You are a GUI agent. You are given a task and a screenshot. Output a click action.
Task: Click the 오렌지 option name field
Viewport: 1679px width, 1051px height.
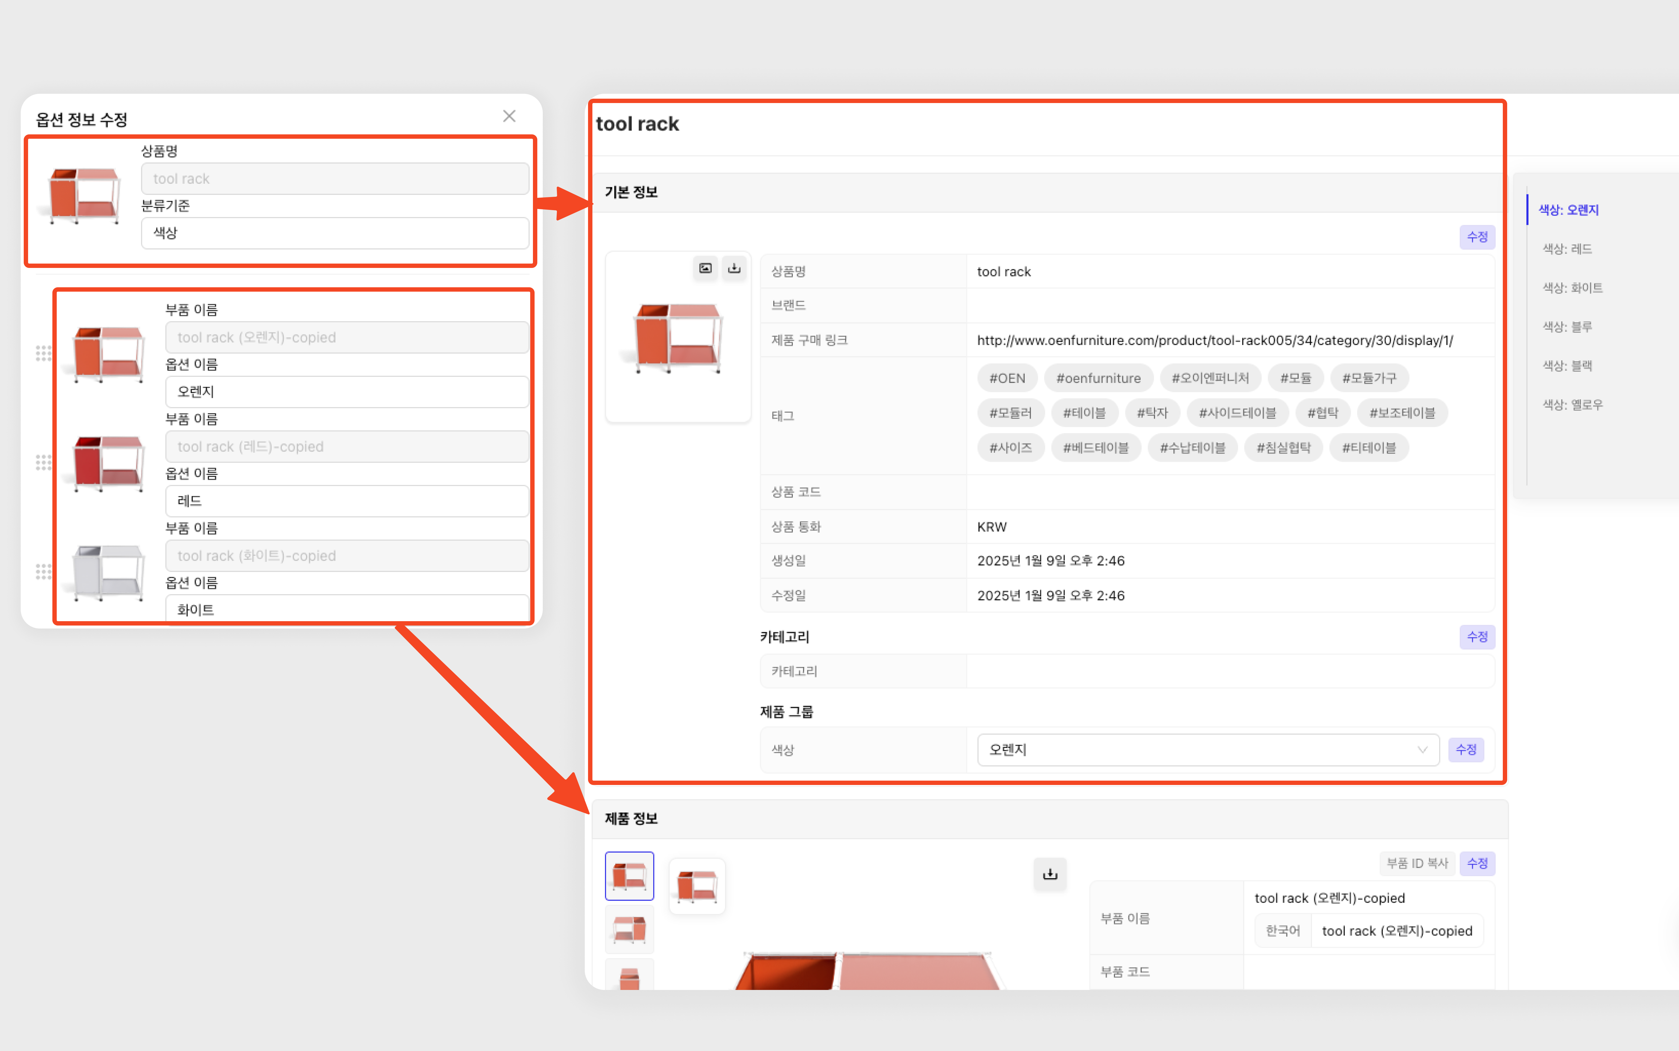(x=346, y=392)
